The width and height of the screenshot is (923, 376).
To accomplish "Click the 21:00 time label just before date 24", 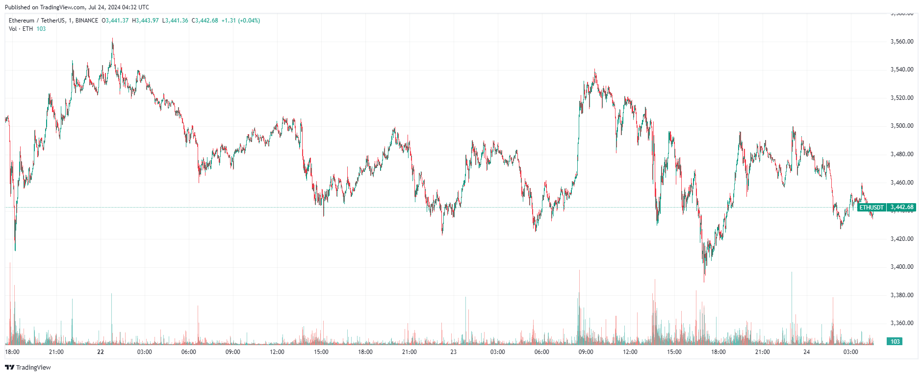I will tap(763, 352).
